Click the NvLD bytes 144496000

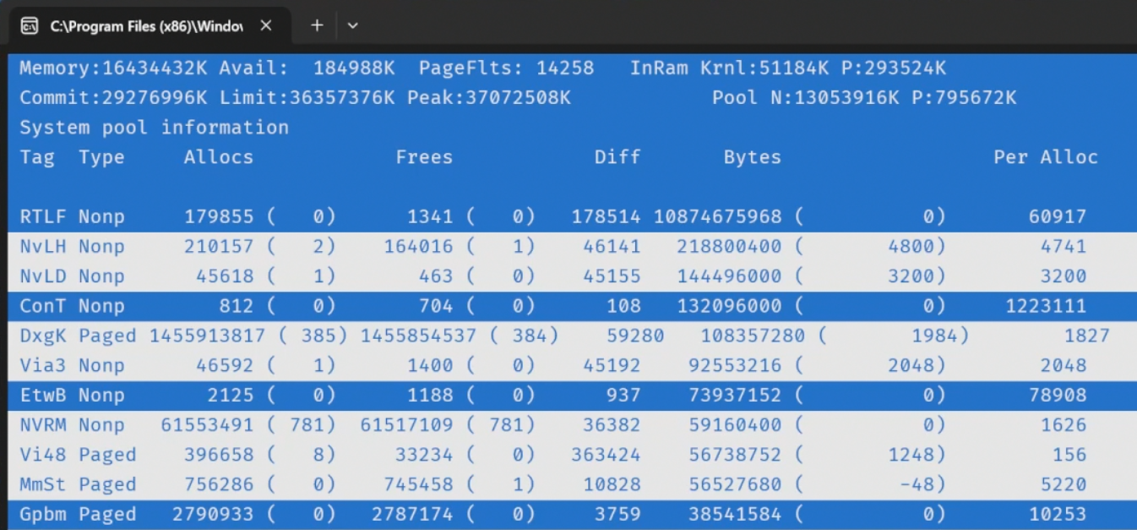click(x=730, y=276)
